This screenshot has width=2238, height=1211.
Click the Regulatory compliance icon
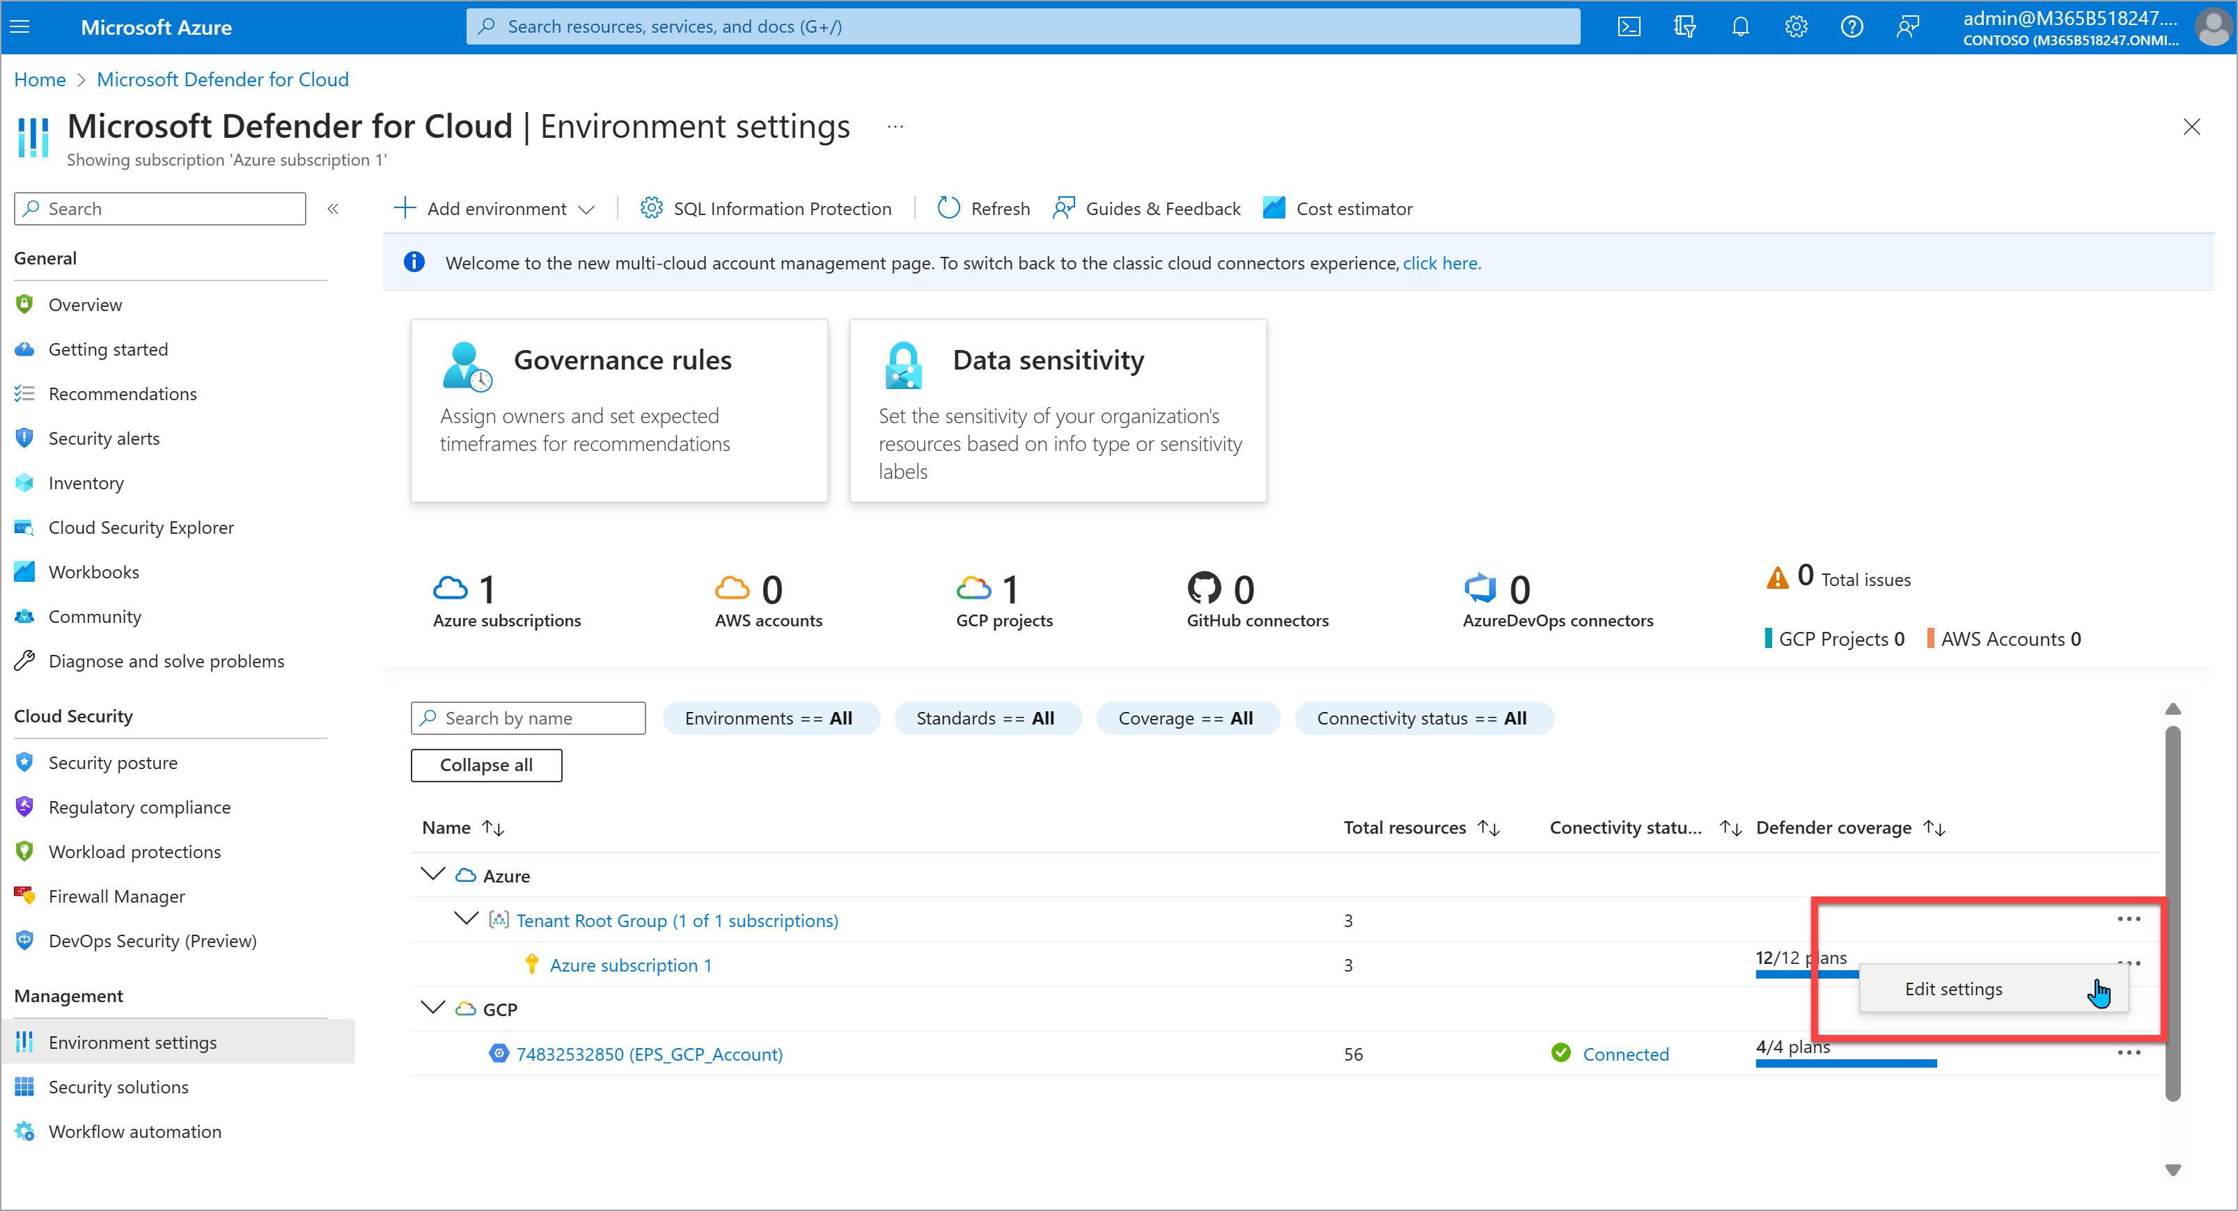(x=27, y=805)
